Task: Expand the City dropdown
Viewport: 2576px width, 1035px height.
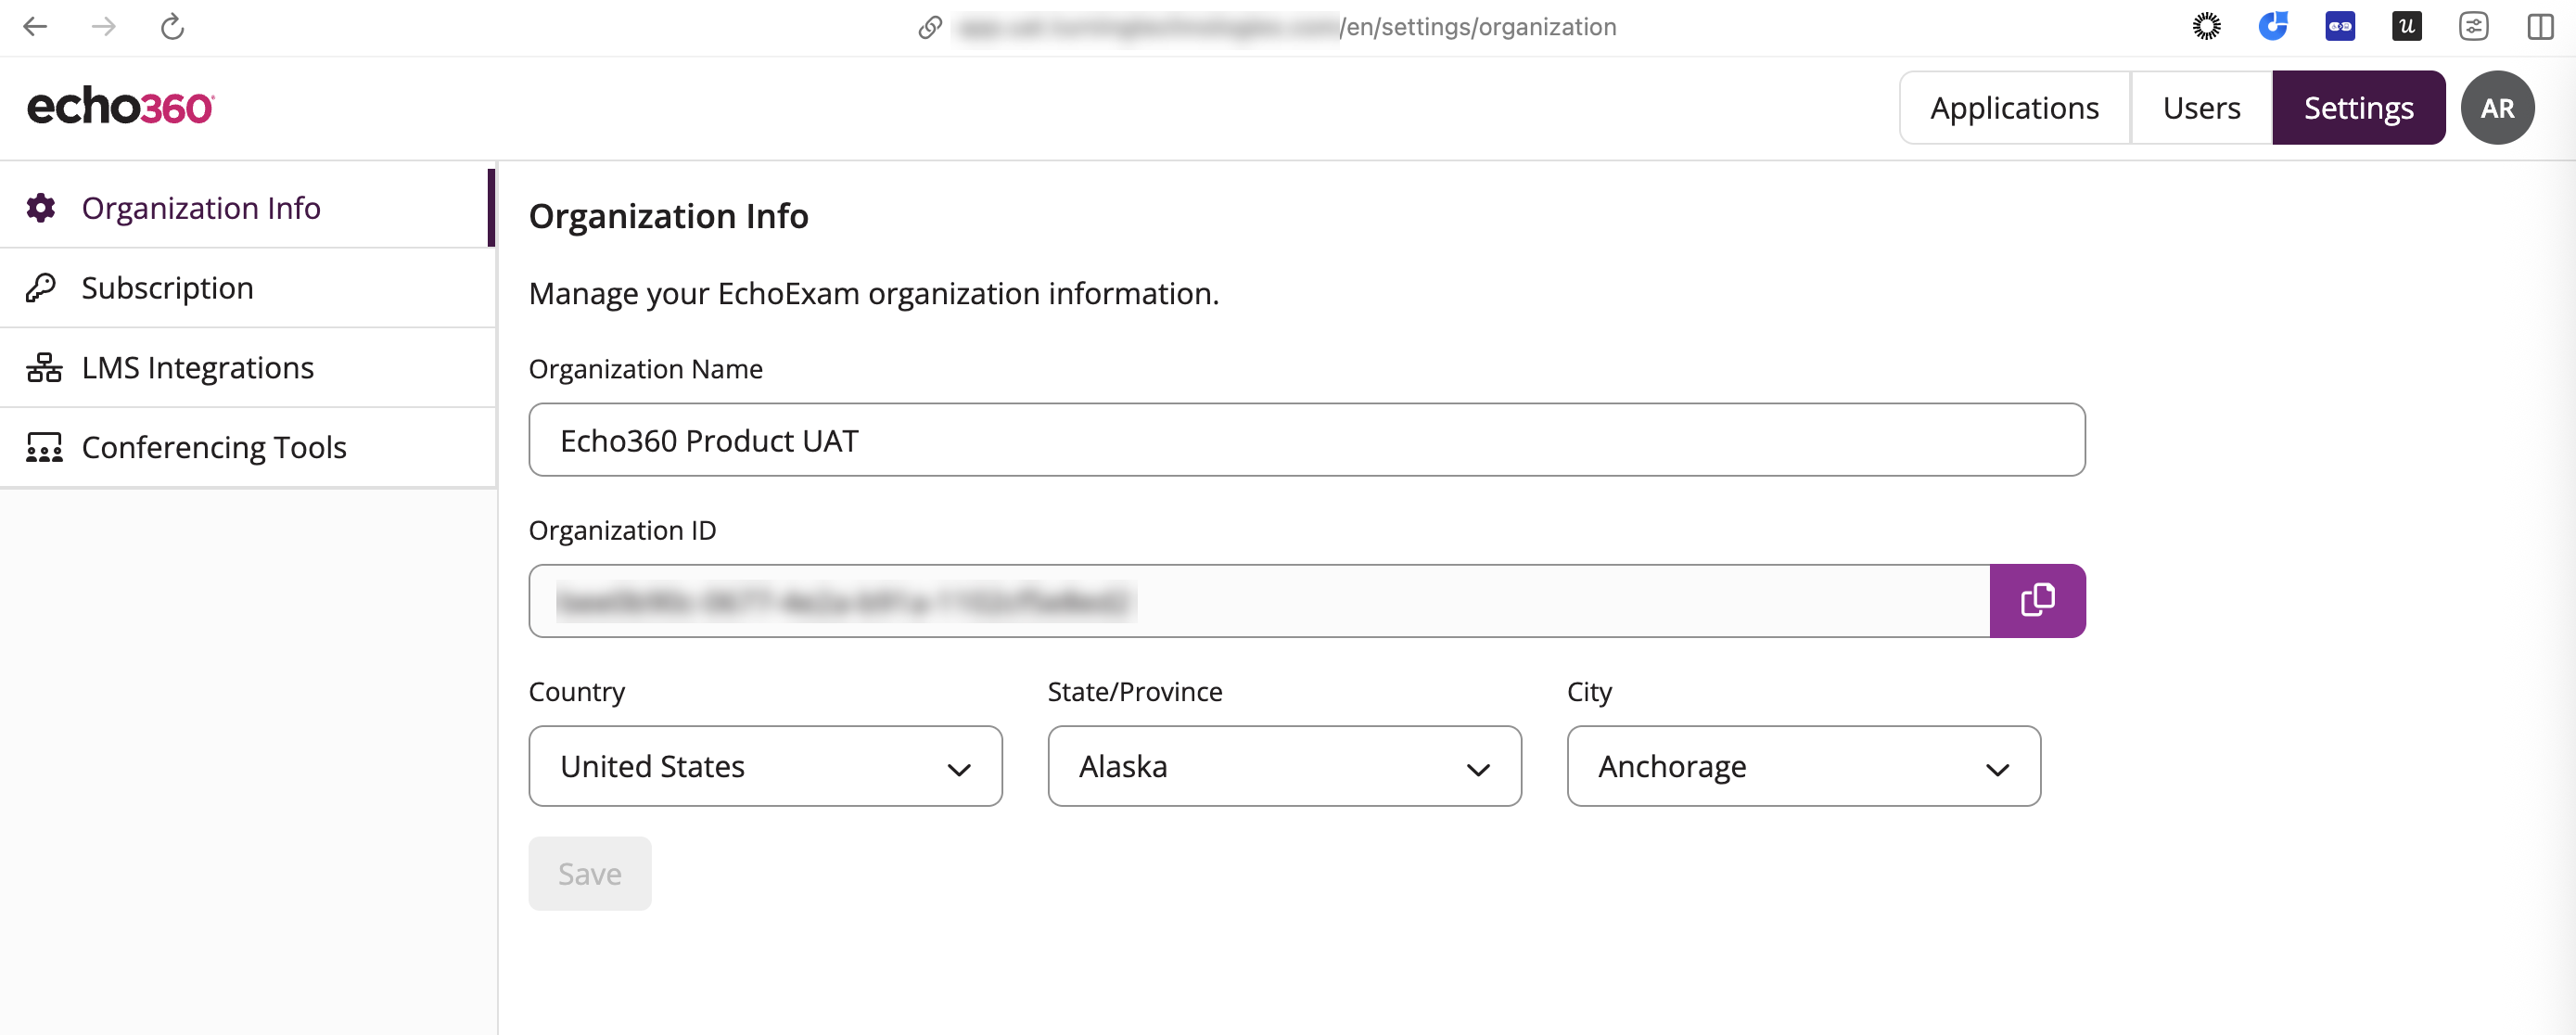Action: point(1803,766)
